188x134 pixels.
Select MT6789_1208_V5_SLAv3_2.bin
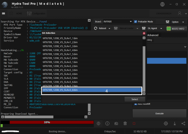92,66
